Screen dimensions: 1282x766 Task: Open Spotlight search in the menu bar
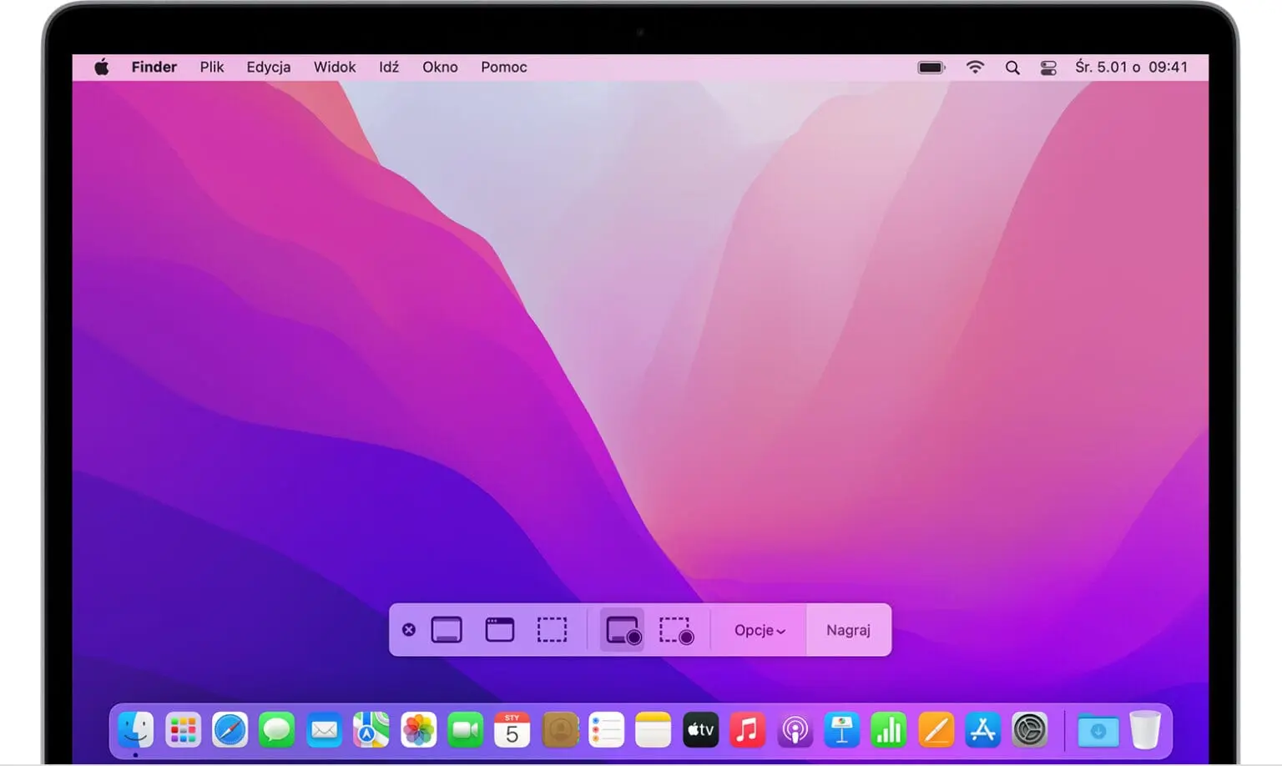[1012, 67]
